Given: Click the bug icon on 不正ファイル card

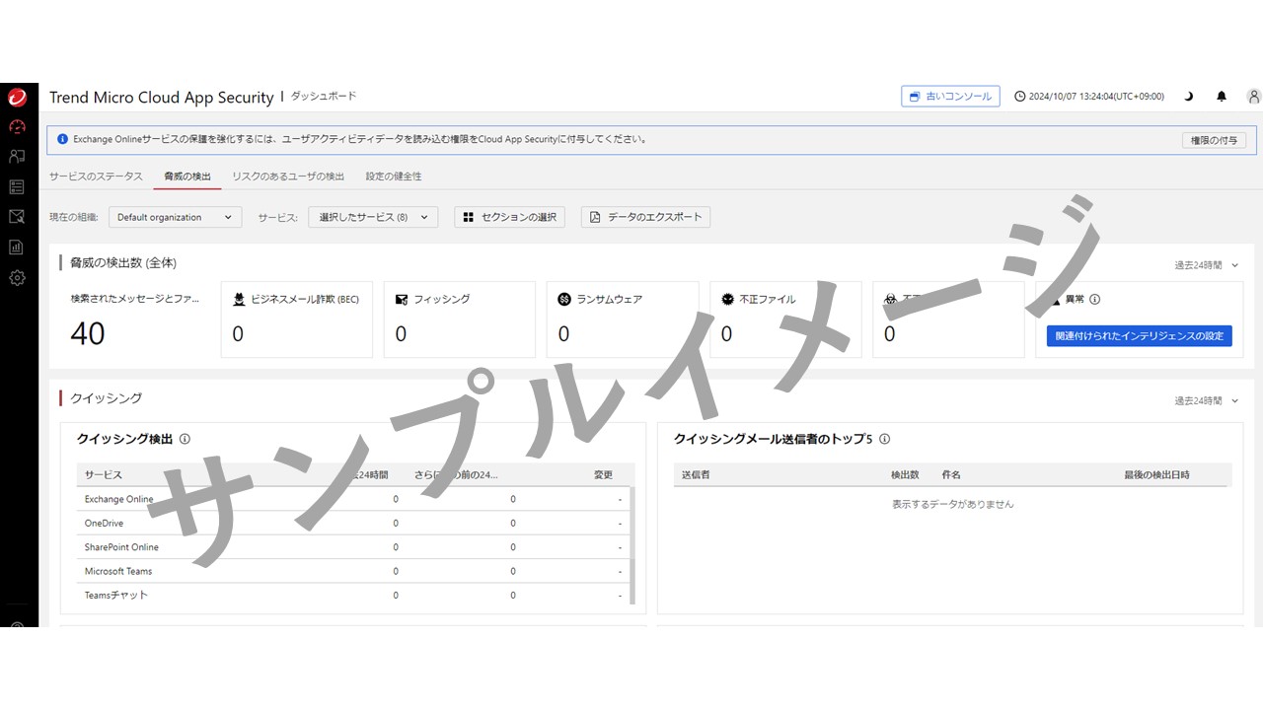Looking at the screenshot, I should (x=727, y=299).
